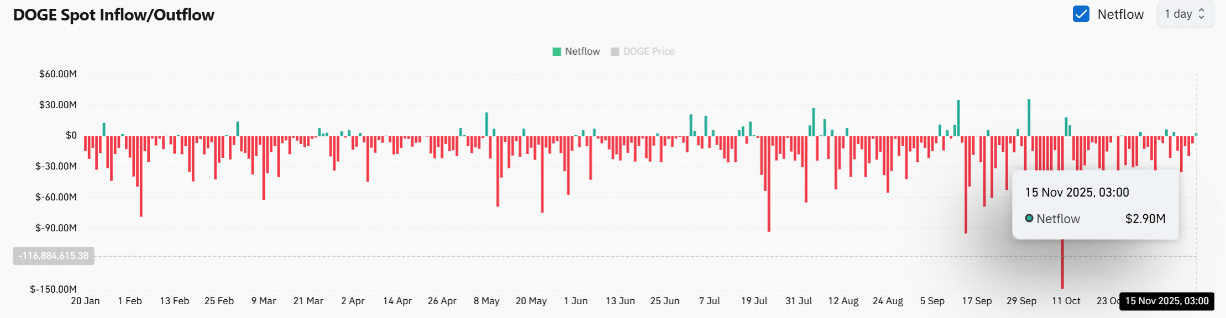Click the DOGE Spot Inflow/Outflow title
The image size is (1226, 318).
(113, 15)
